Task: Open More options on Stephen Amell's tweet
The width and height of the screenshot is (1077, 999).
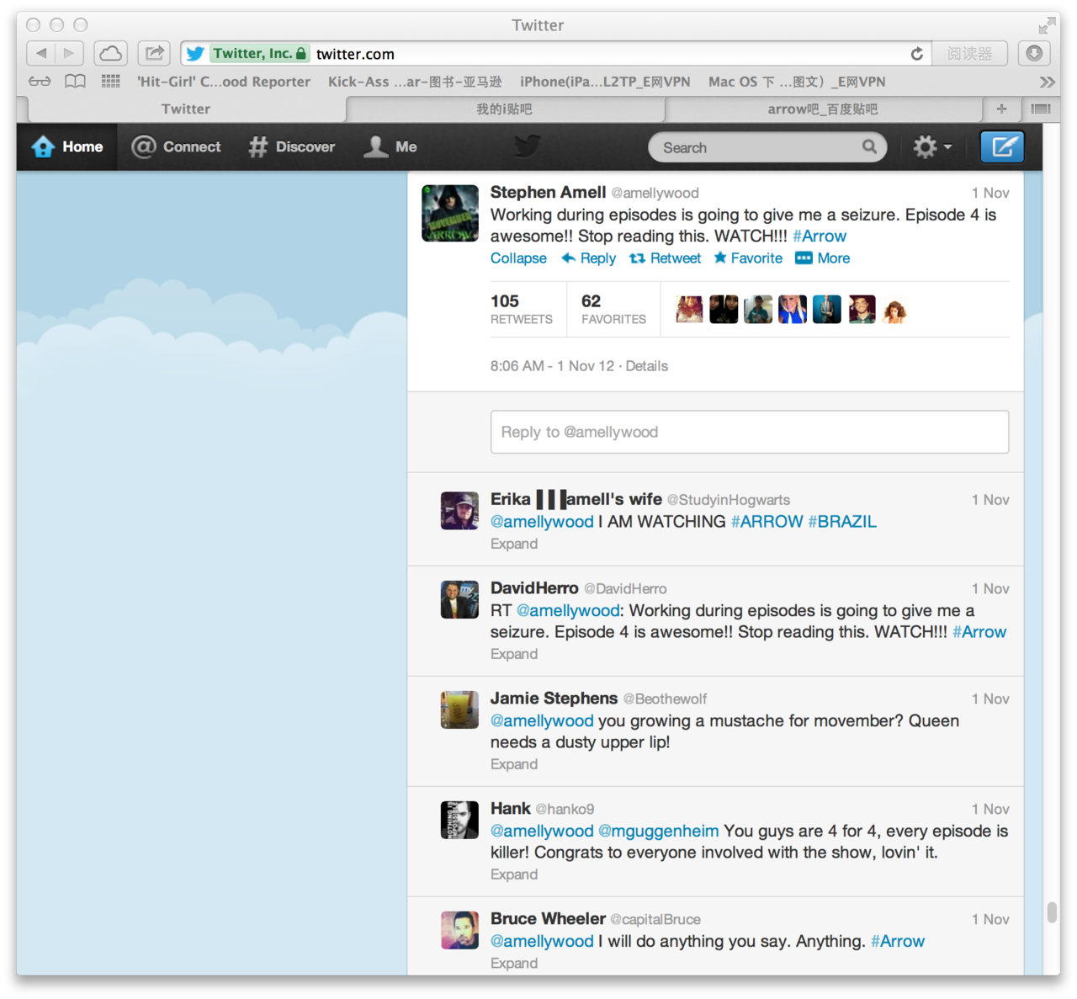Action: pyautogui.click(x=823, y=258)
